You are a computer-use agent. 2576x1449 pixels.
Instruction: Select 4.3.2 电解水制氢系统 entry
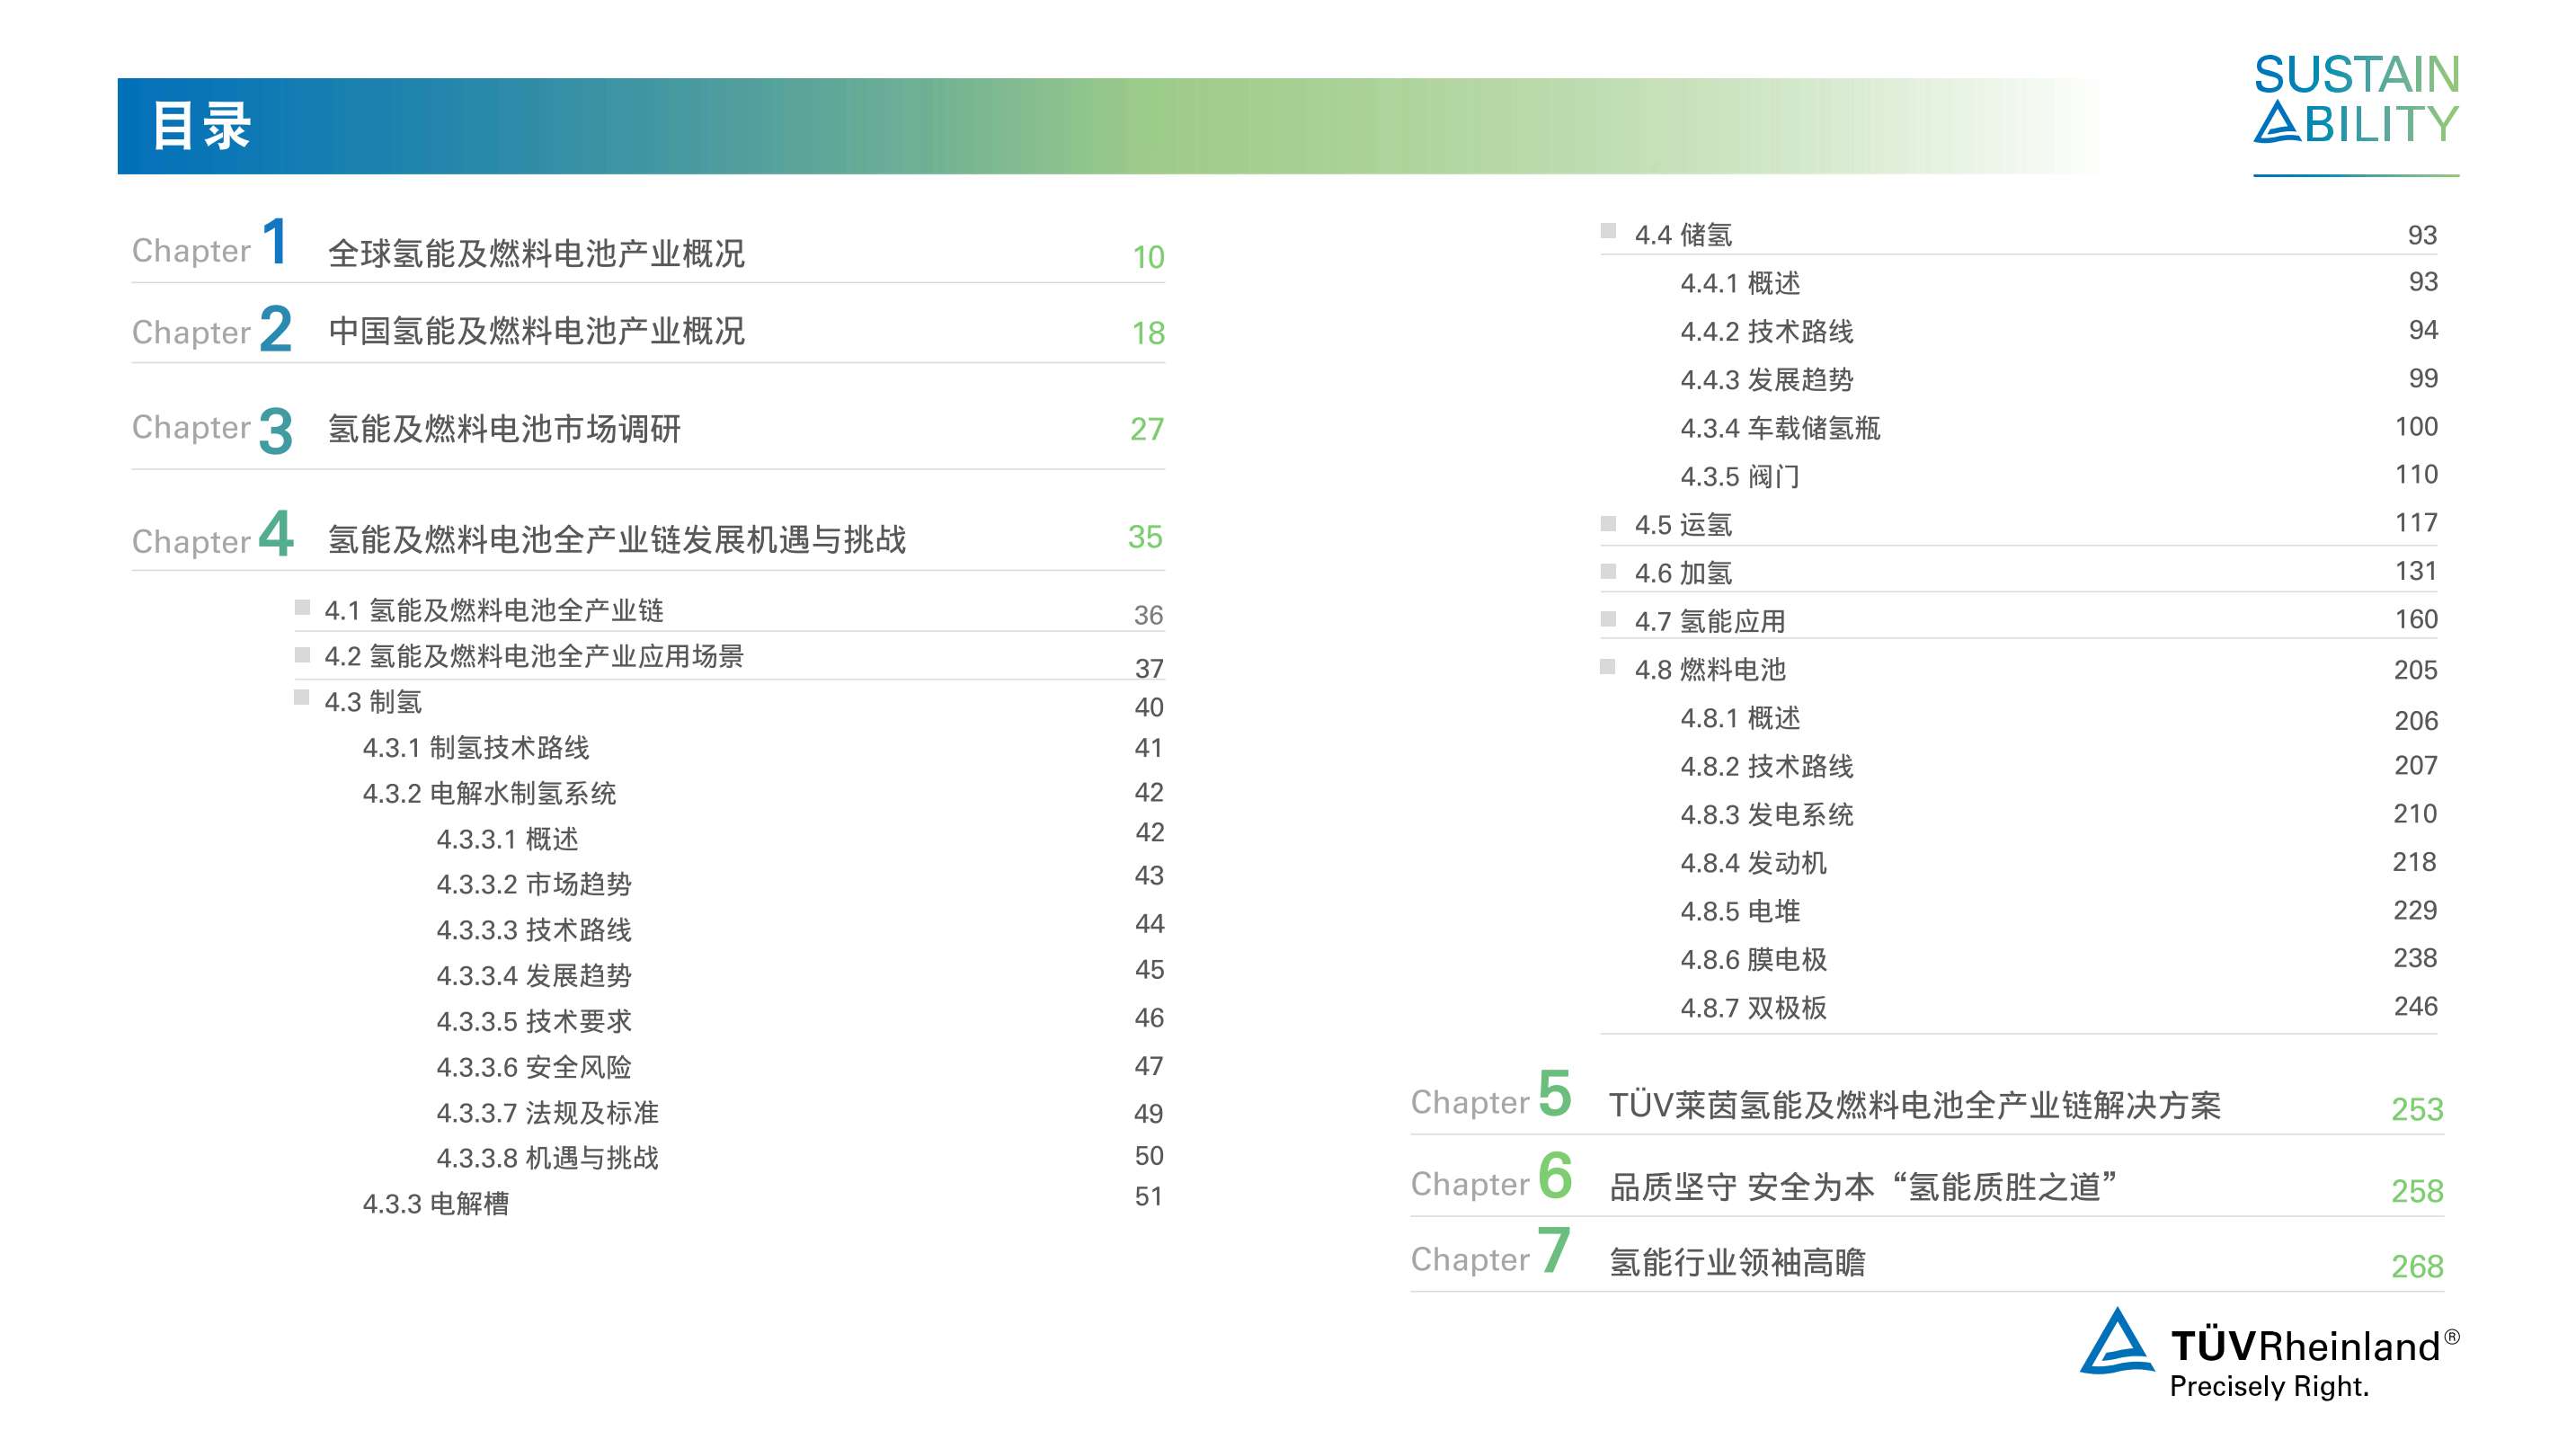click(x=489, y=794)
